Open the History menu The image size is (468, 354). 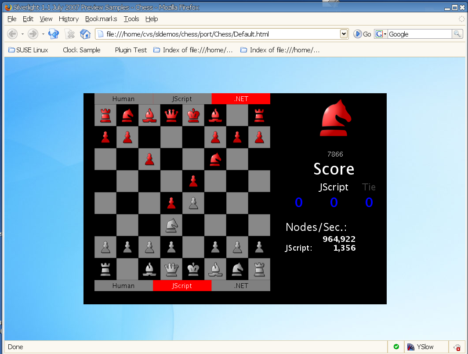click(x=69, y=19)
